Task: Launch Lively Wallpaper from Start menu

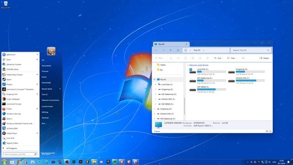Action: (20, 99)
